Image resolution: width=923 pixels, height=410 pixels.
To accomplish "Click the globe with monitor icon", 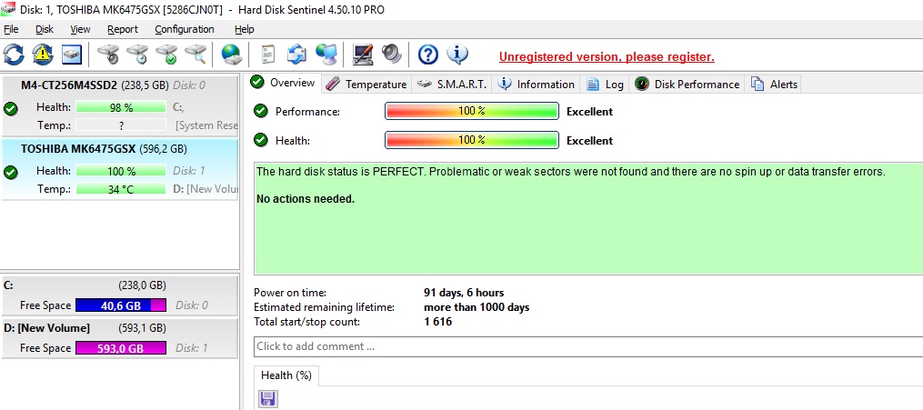I will pyautogui.click(x=326, y=55).
